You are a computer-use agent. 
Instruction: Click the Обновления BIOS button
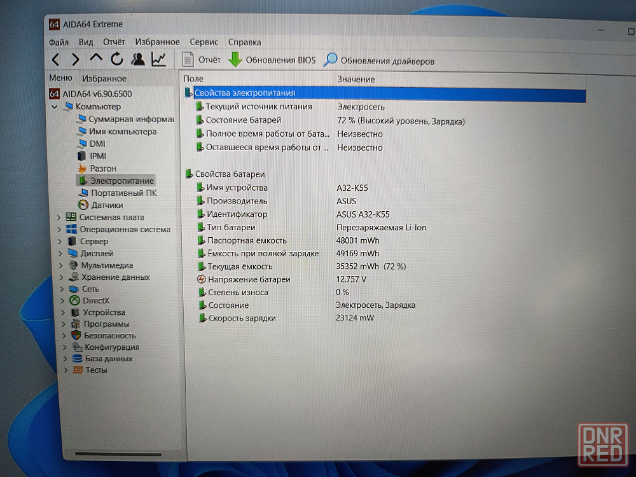[272, 60]
